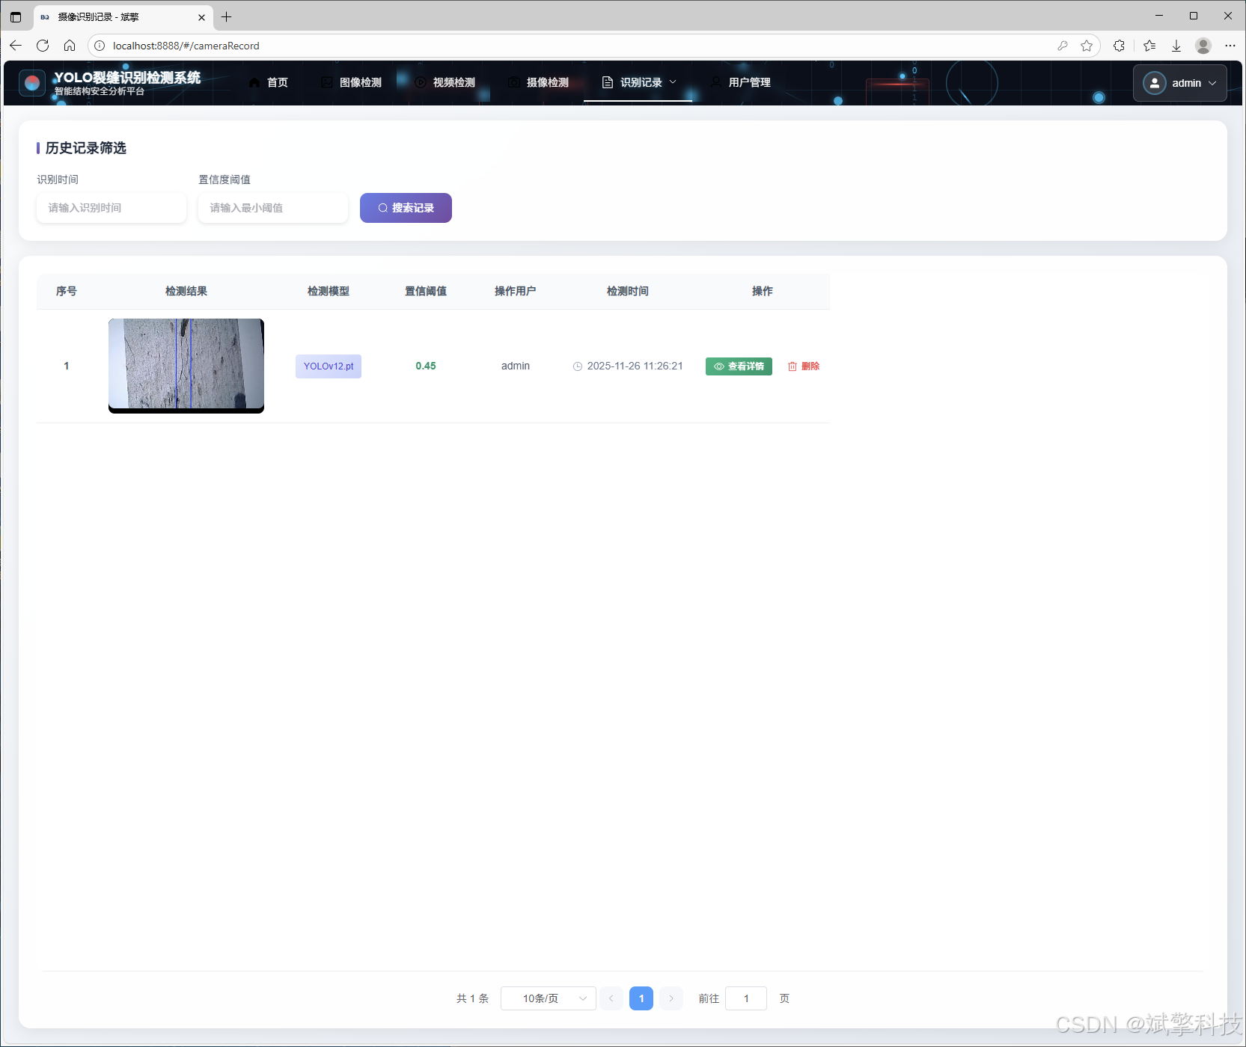Click the 检测模型 column header
This screenshot has width=1246, height=1047.
click(329, 291)
